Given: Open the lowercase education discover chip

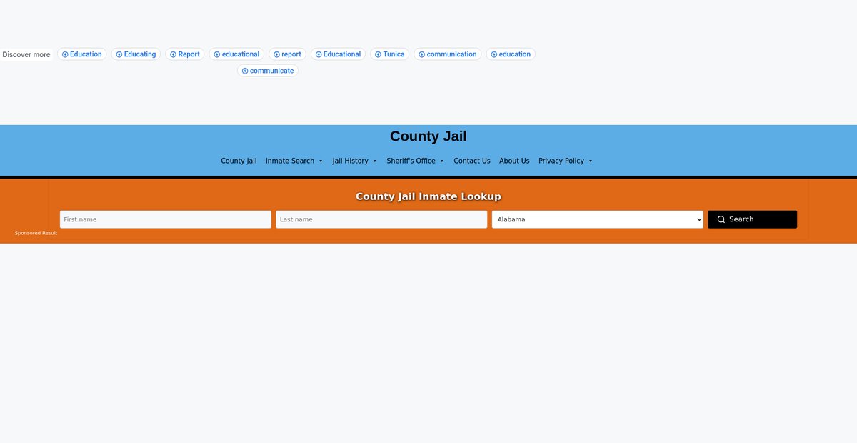Looking at the screenshot, I should (x=511, y=54).
